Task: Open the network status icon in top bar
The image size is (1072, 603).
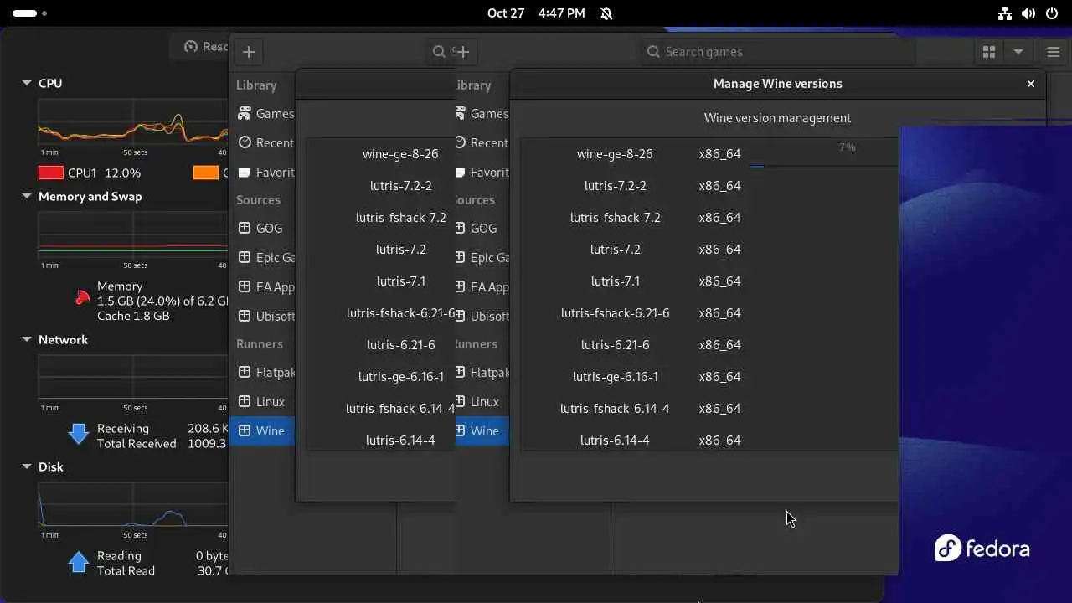Action: point(1005,13)
